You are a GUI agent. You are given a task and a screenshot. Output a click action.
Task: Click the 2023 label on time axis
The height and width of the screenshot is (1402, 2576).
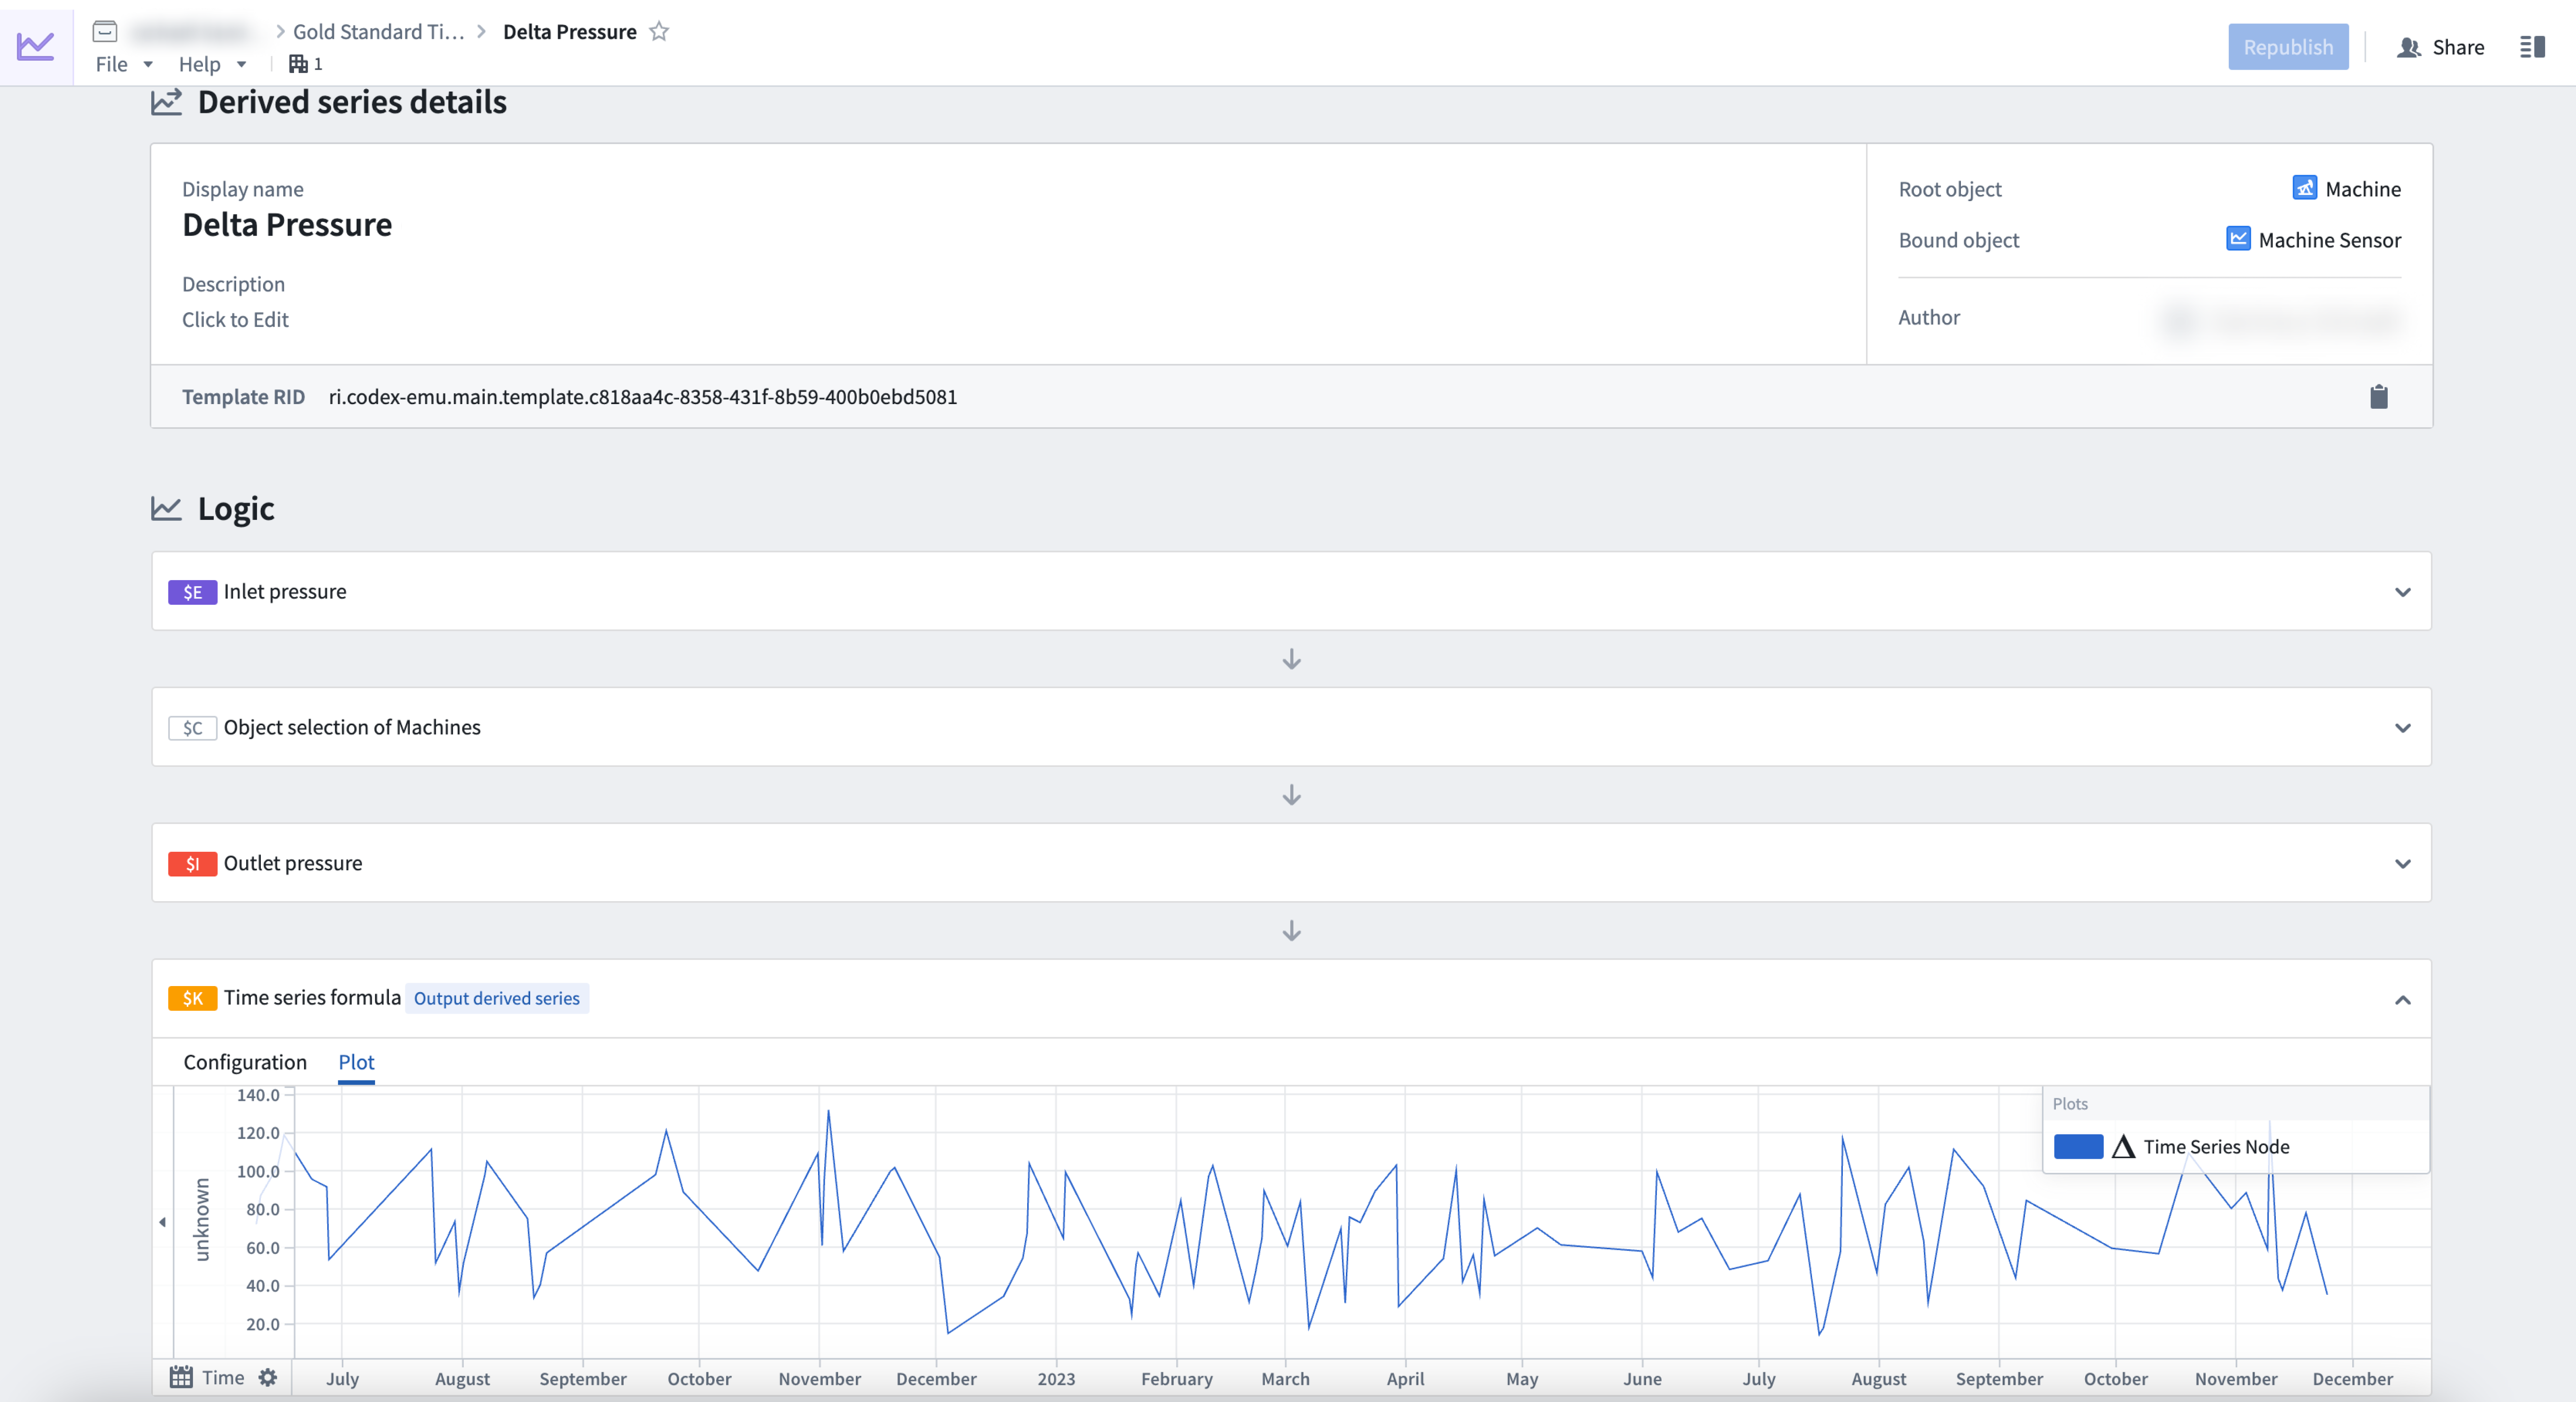coord(1056,1379)
